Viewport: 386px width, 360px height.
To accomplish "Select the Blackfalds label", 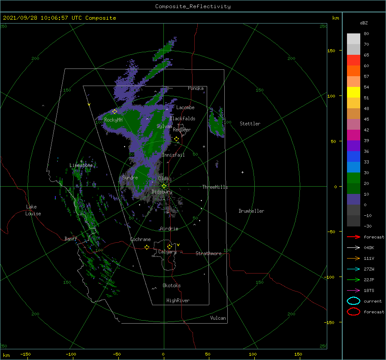I will click(x=182, y=119).
